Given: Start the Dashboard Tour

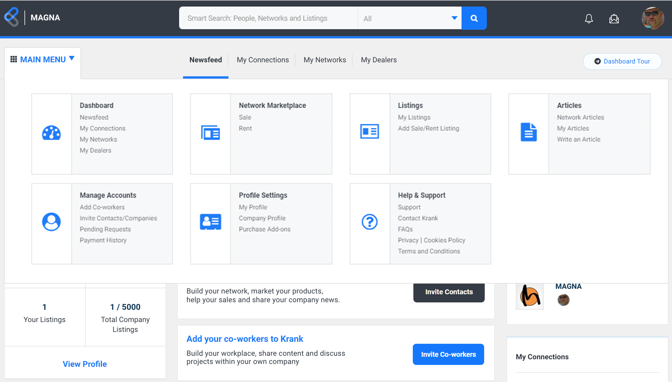Looking at the screenshot, I should (x=622, y=61).
